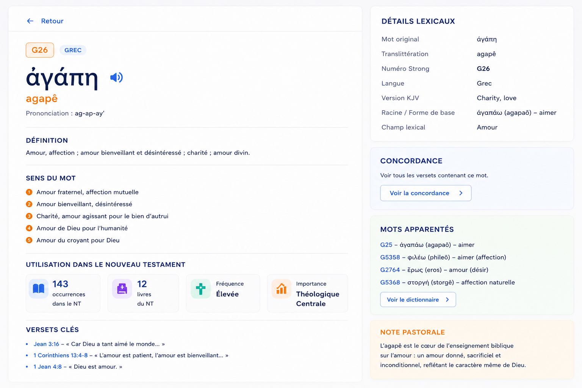Open related word G2764 link
Viewport: 582px width, 388px height.
pos(390,270)
